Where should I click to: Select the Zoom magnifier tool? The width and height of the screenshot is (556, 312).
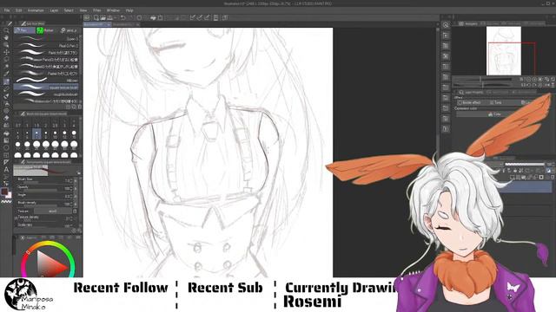coord(6,31)
